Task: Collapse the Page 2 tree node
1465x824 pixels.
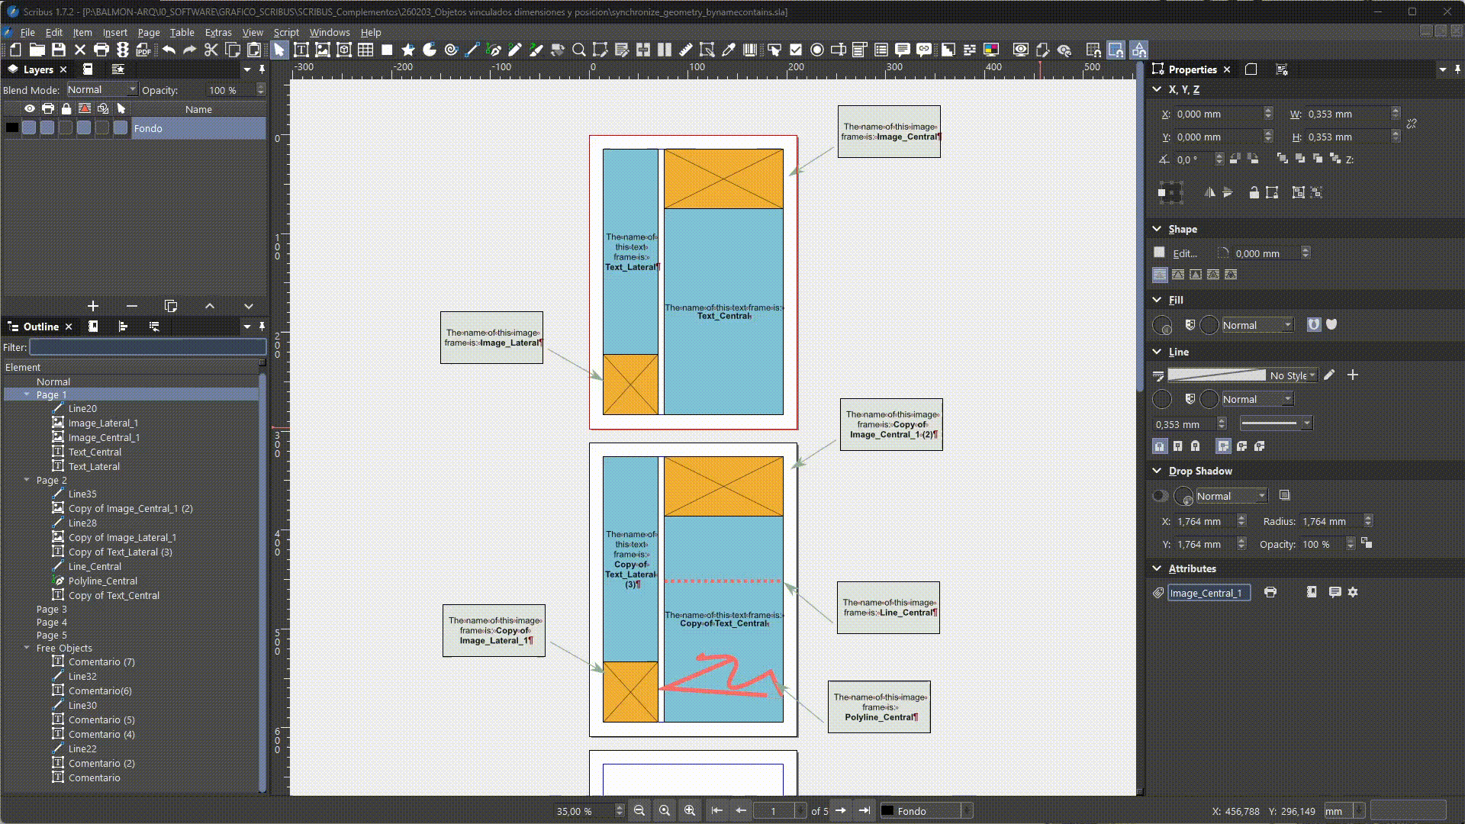Action: pyautogui.click(x=27, y=480)
